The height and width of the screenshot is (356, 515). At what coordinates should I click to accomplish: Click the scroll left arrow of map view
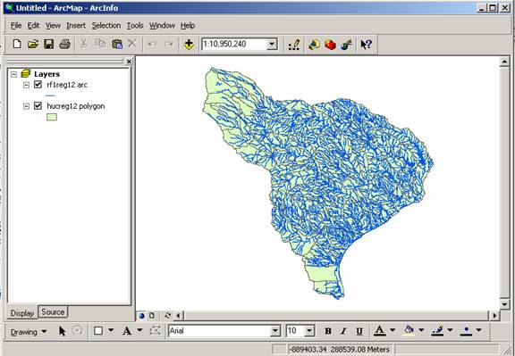(x=178, y=316)
